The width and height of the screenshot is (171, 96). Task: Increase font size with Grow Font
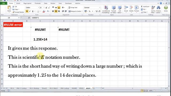46,8
